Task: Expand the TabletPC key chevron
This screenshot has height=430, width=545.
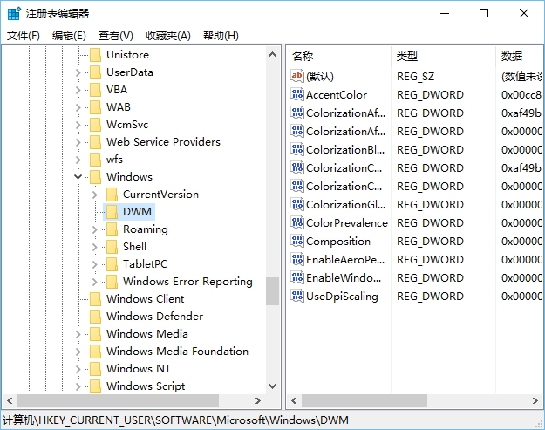Action: tap(94, 264)
